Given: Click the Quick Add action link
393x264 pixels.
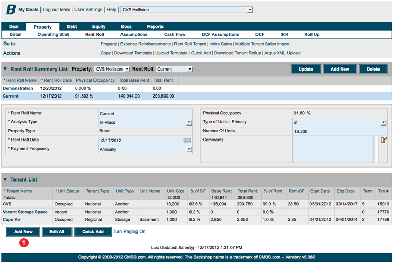Looking at the screenshot, I should tap(201, 53).
